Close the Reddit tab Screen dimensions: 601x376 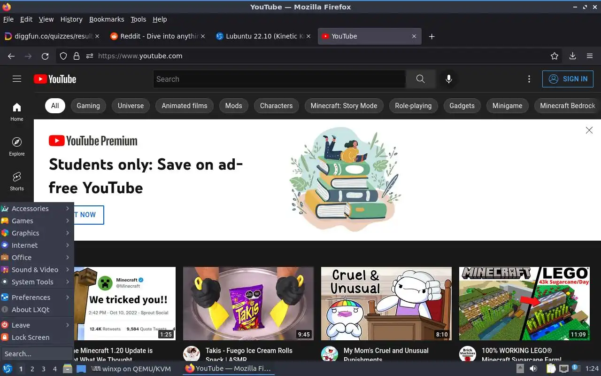[203, 36]
